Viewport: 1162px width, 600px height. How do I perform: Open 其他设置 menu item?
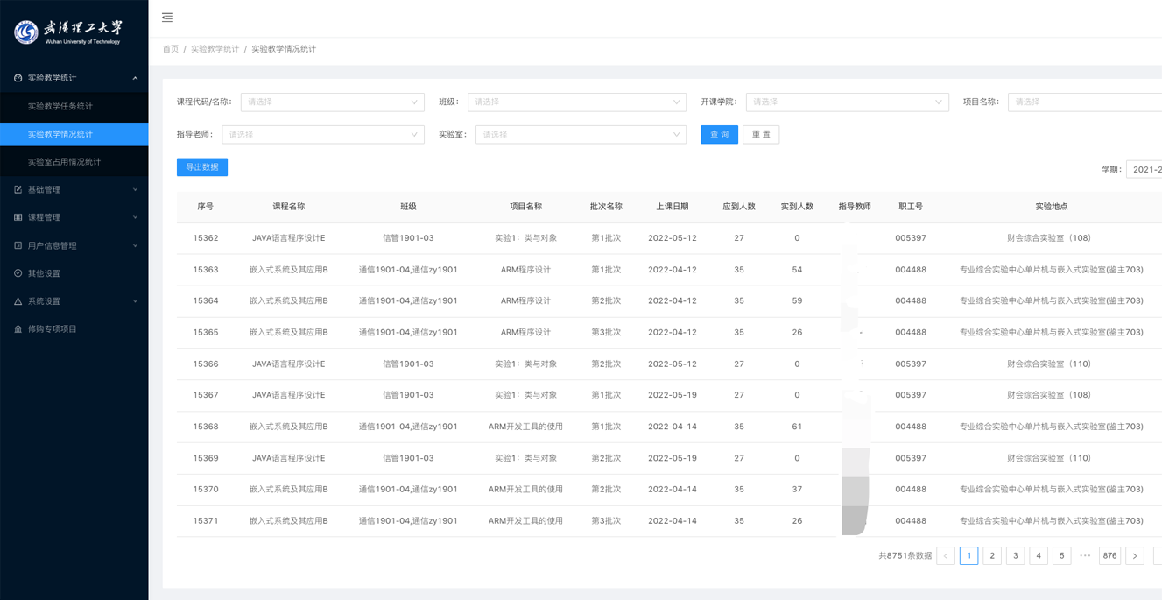tap(74, 273)
